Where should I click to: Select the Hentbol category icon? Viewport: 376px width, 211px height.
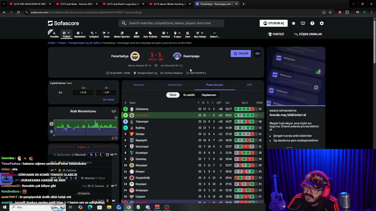coord(165,34)
